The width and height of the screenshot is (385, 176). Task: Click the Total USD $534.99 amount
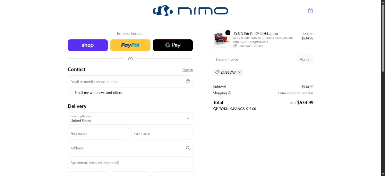302,103
